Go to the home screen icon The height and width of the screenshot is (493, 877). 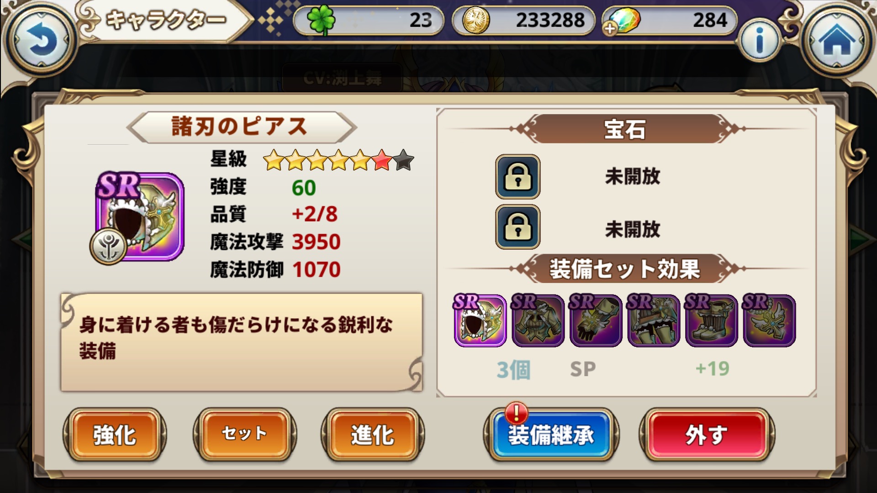837,42
